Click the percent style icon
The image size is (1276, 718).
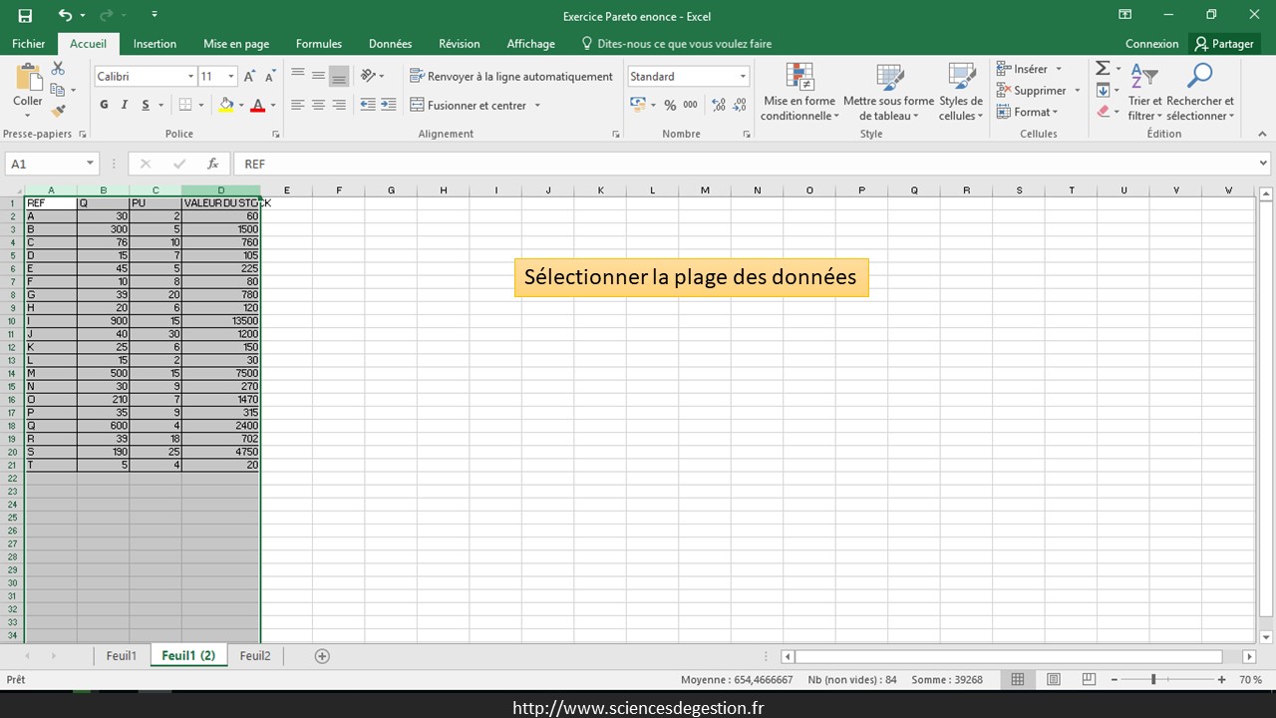670,105
